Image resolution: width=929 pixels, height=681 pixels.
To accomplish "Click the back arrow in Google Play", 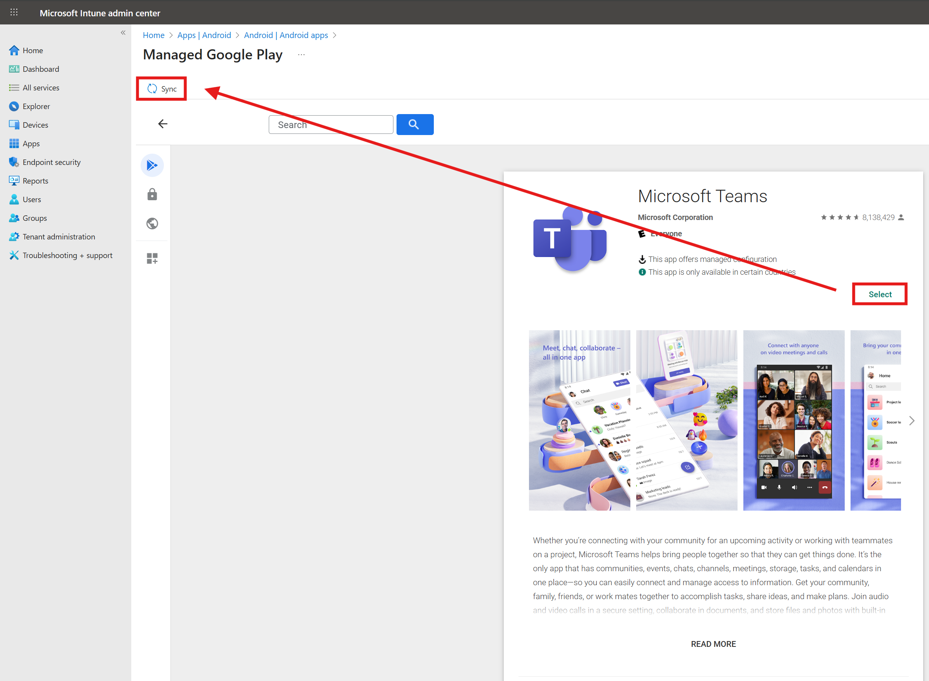I will [163, 124].
